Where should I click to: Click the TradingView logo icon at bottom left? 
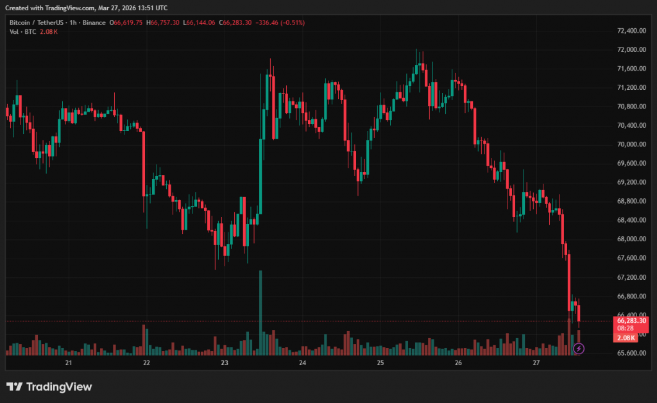[x=15, y=387]
